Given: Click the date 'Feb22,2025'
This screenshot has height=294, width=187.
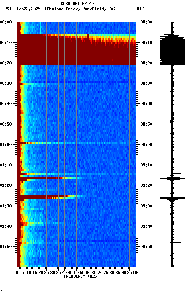Looking at the screenshot, I should 28,9.
